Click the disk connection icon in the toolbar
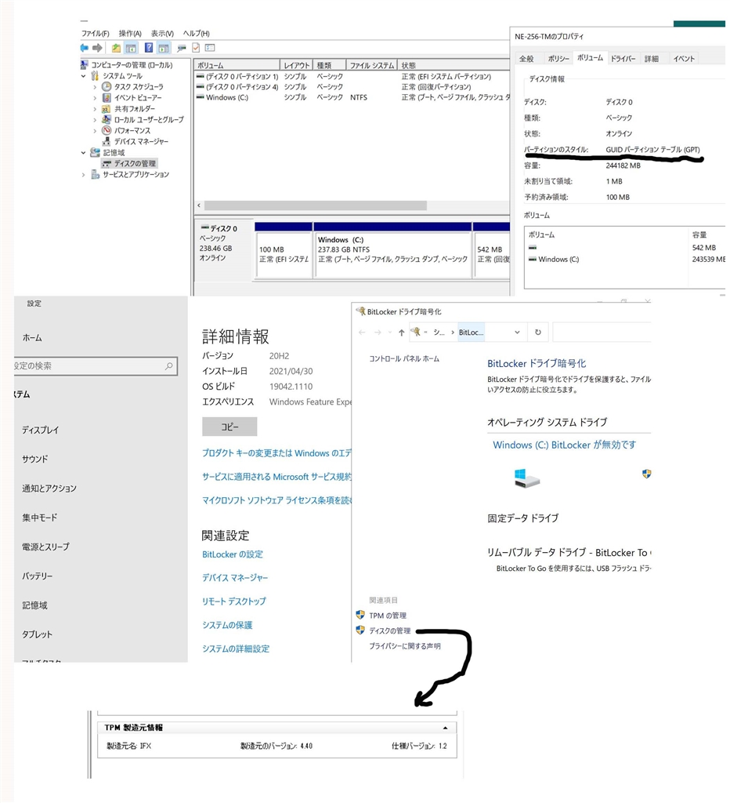This screenshot has width=730, height=803. pyautogui.click(x=181, y=48)
